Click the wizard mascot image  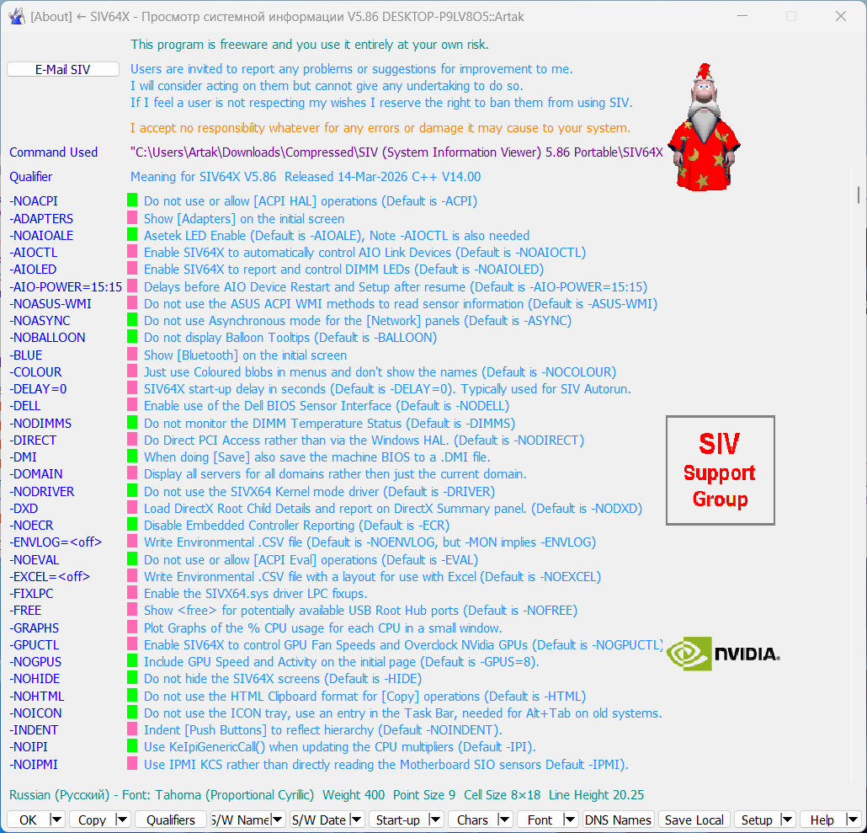coord(704,127)
